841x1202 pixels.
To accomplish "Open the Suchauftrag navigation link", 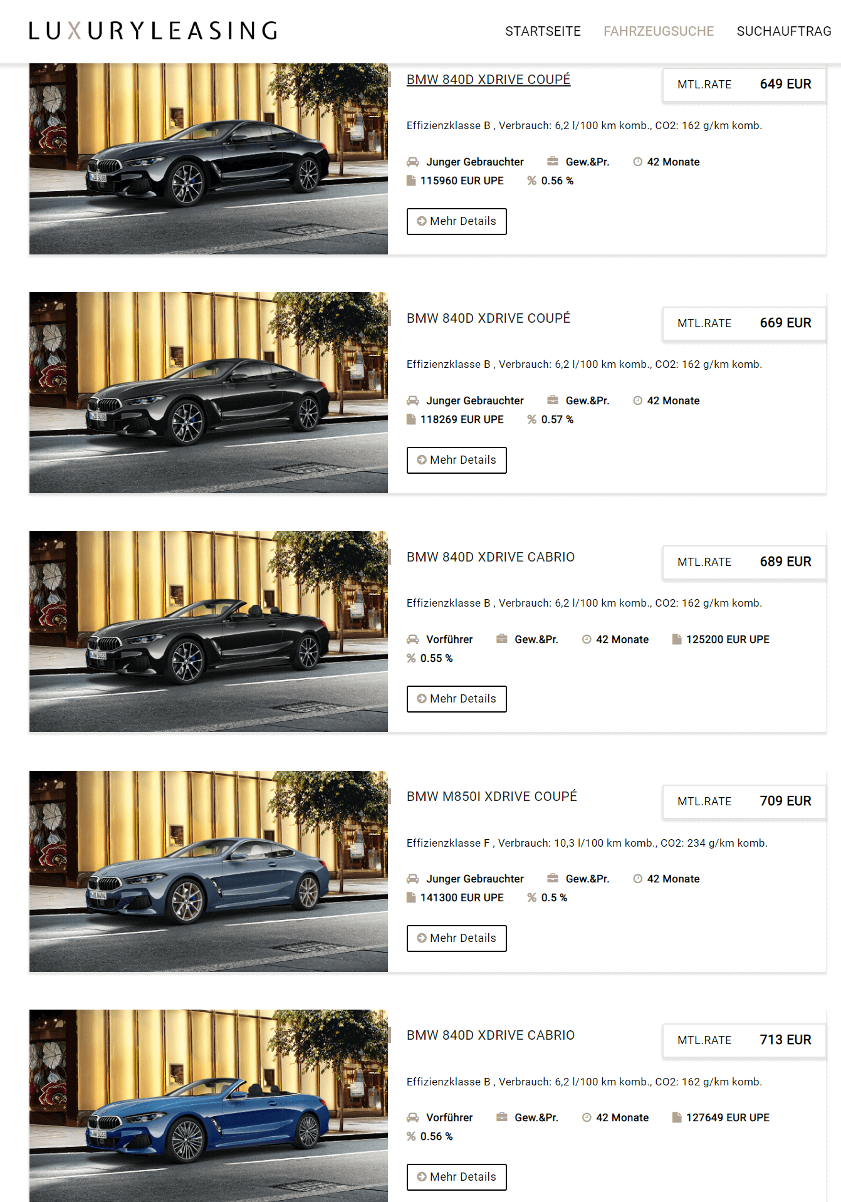I will coord(784,31).
